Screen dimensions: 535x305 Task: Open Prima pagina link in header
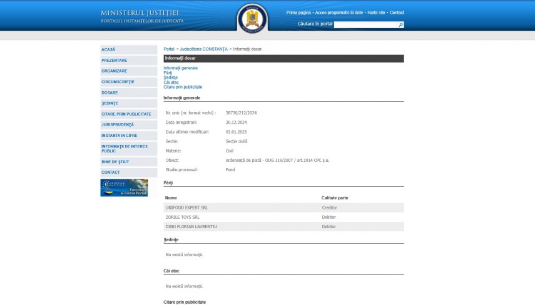tap(299, 12)
